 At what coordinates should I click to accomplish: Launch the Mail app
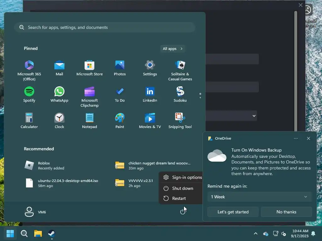pyautogui.click(x=59, y=68)
